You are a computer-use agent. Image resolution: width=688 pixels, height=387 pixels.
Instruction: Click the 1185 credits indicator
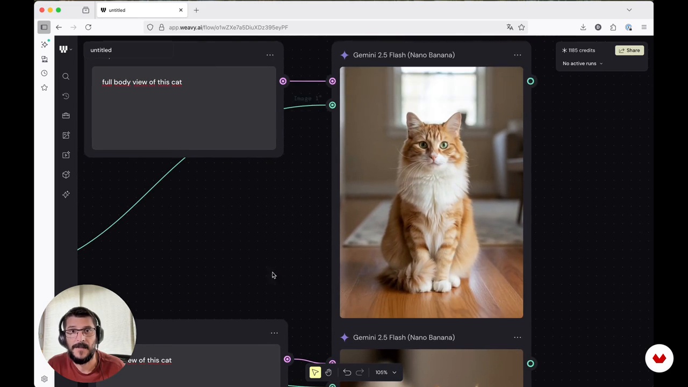click(578, 51)
